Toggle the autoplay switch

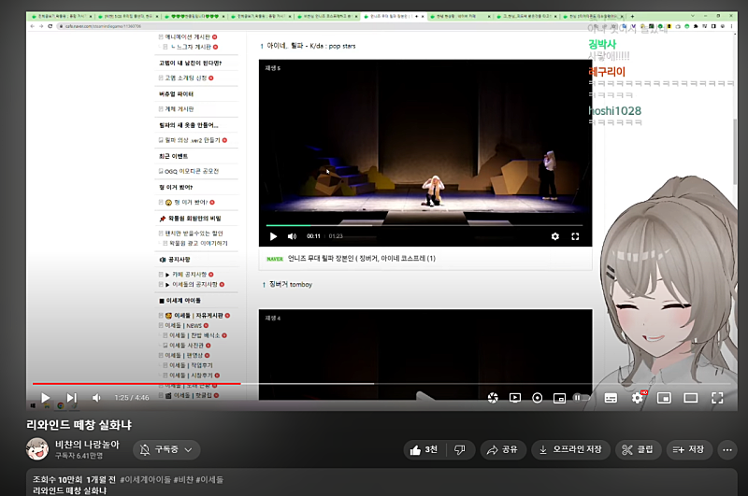[x=581, y=397]
